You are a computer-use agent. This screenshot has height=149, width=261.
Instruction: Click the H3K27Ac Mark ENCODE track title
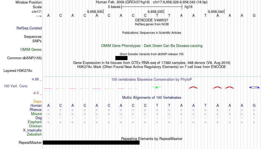pyautogui.click(x=152, y=67)
